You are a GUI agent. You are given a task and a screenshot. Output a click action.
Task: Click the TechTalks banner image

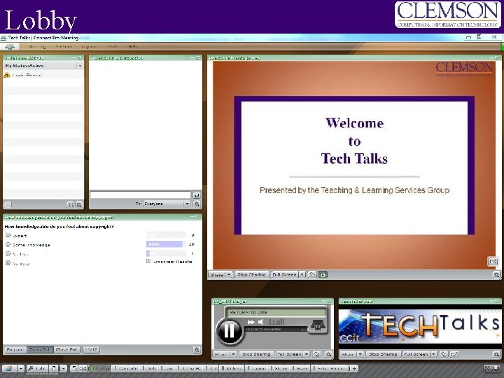[x=420, y=326]
